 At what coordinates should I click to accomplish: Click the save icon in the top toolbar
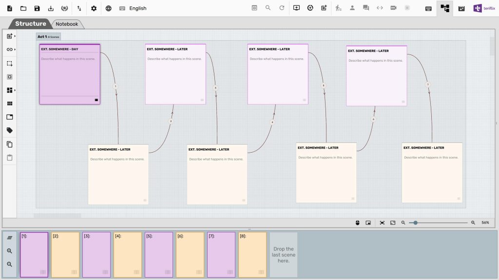click(x=37, y=8)
